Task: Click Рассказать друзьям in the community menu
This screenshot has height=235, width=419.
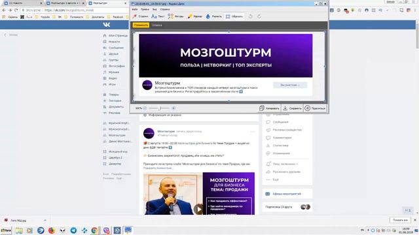Action: [283, 172]
